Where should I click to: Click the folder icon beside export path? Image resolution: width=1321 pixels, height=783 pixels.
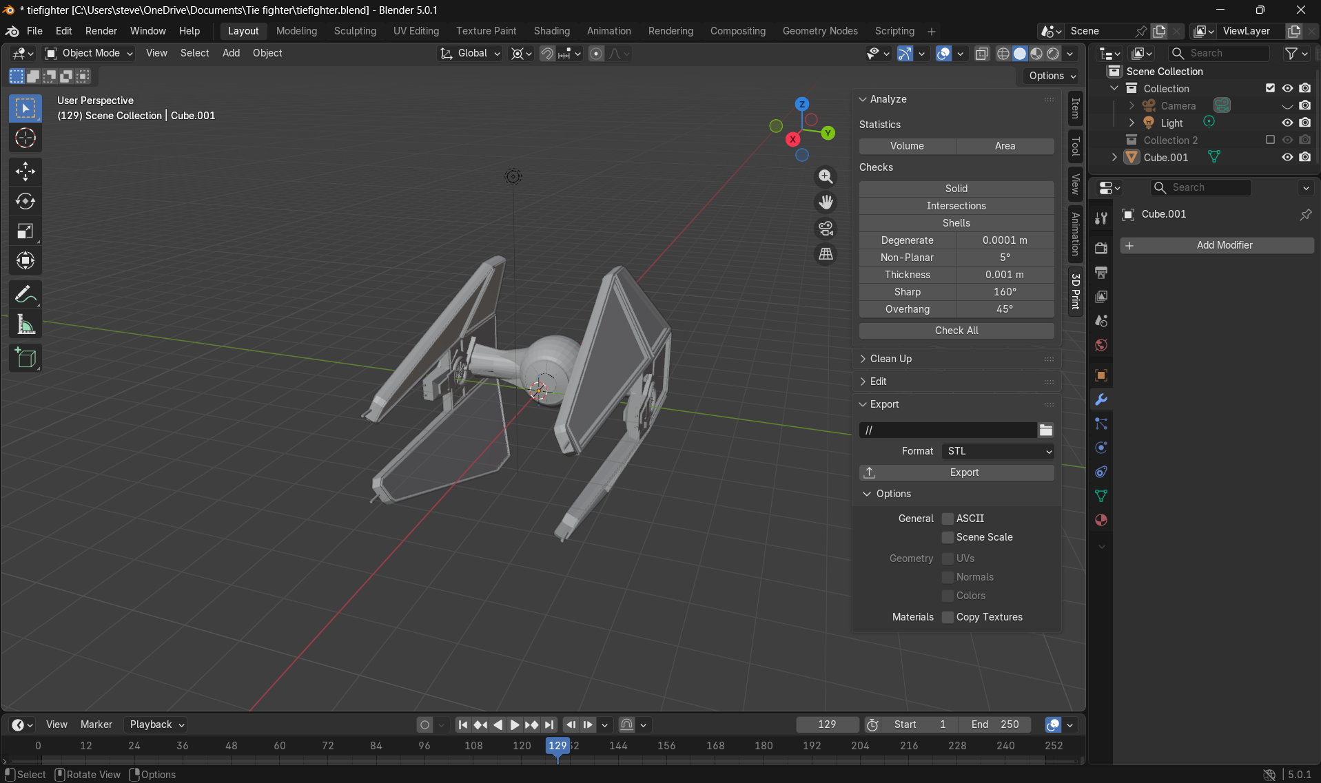[x=1046, y=430]
